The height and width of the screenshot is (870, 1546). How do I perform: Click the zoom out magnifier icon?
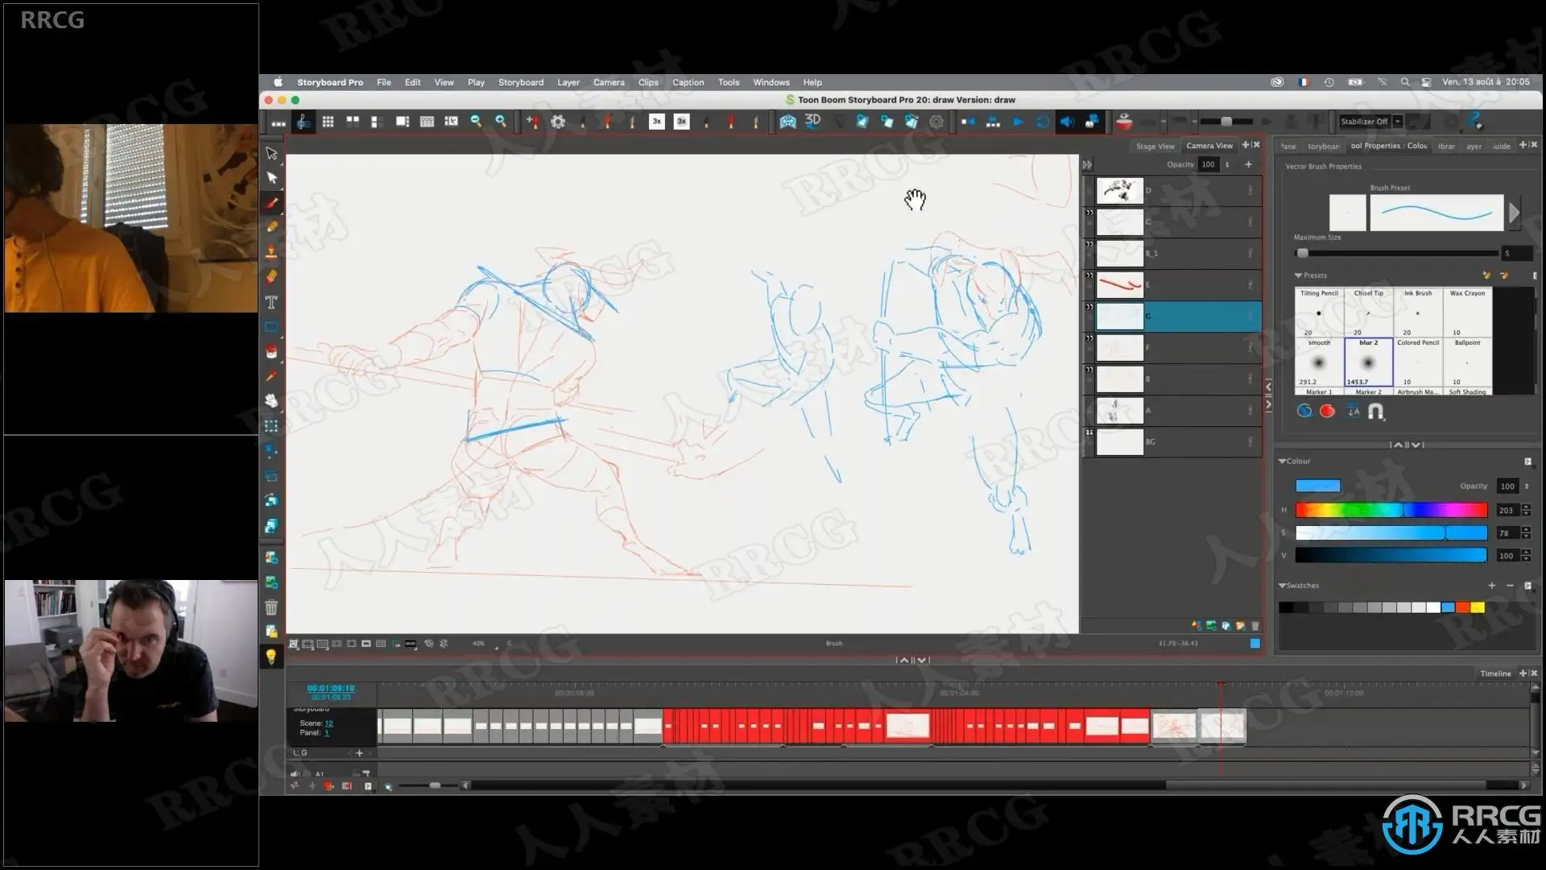coord(476,121)
